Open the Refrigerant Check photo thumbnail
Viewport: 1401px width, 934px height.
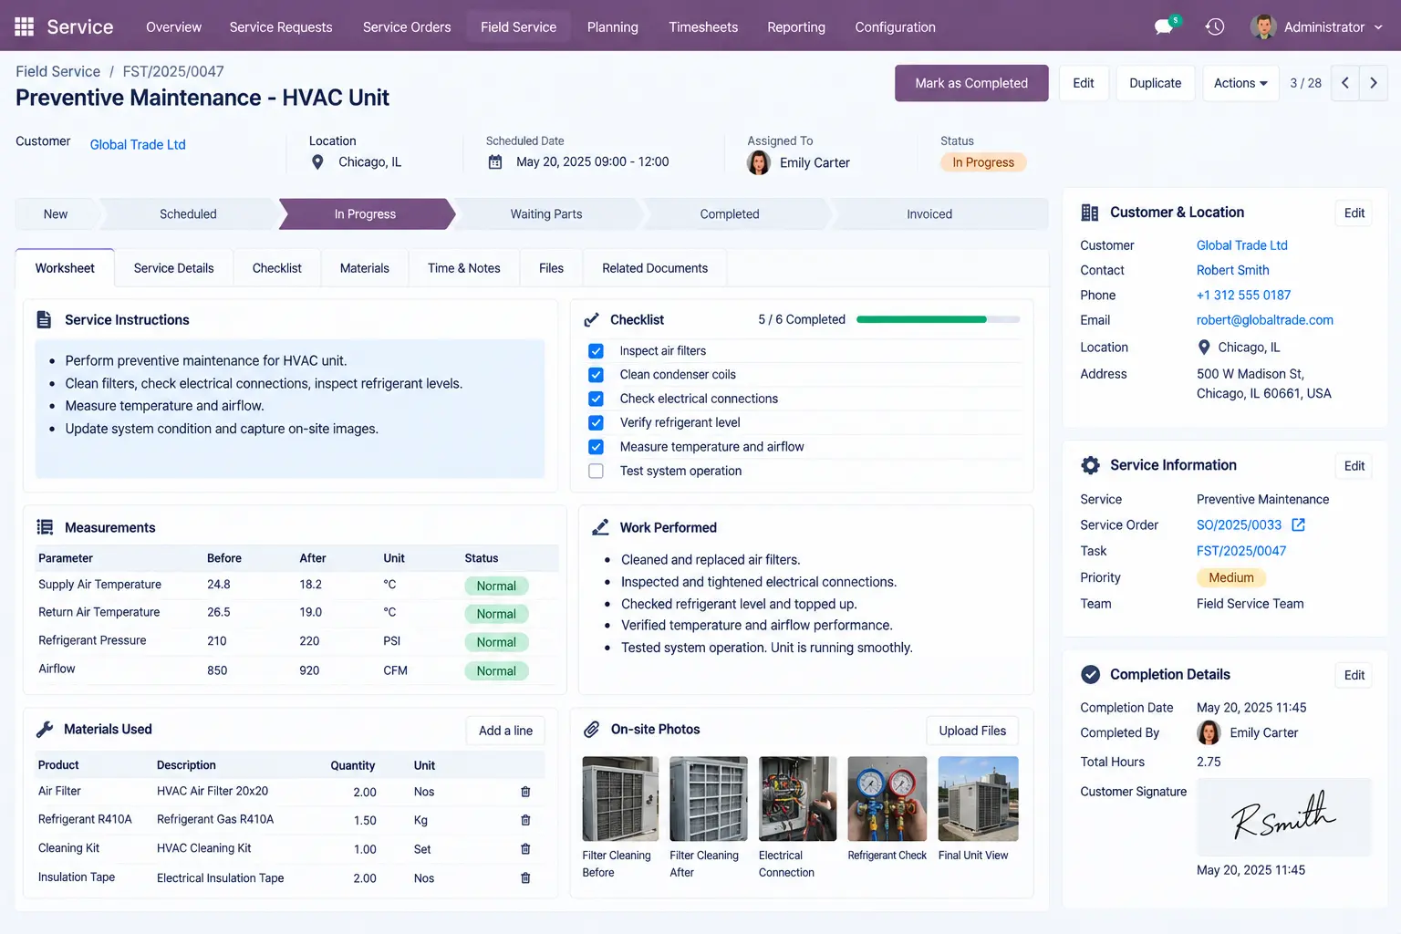click(887, 799)
